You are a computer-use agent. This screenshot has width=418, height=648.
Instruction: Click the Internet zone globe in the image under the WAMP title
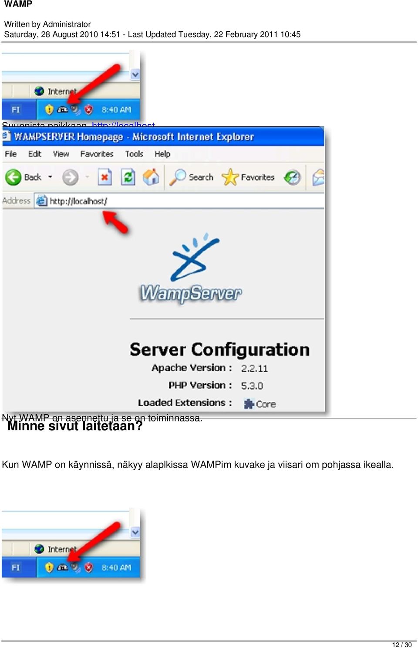pos(40,91)
